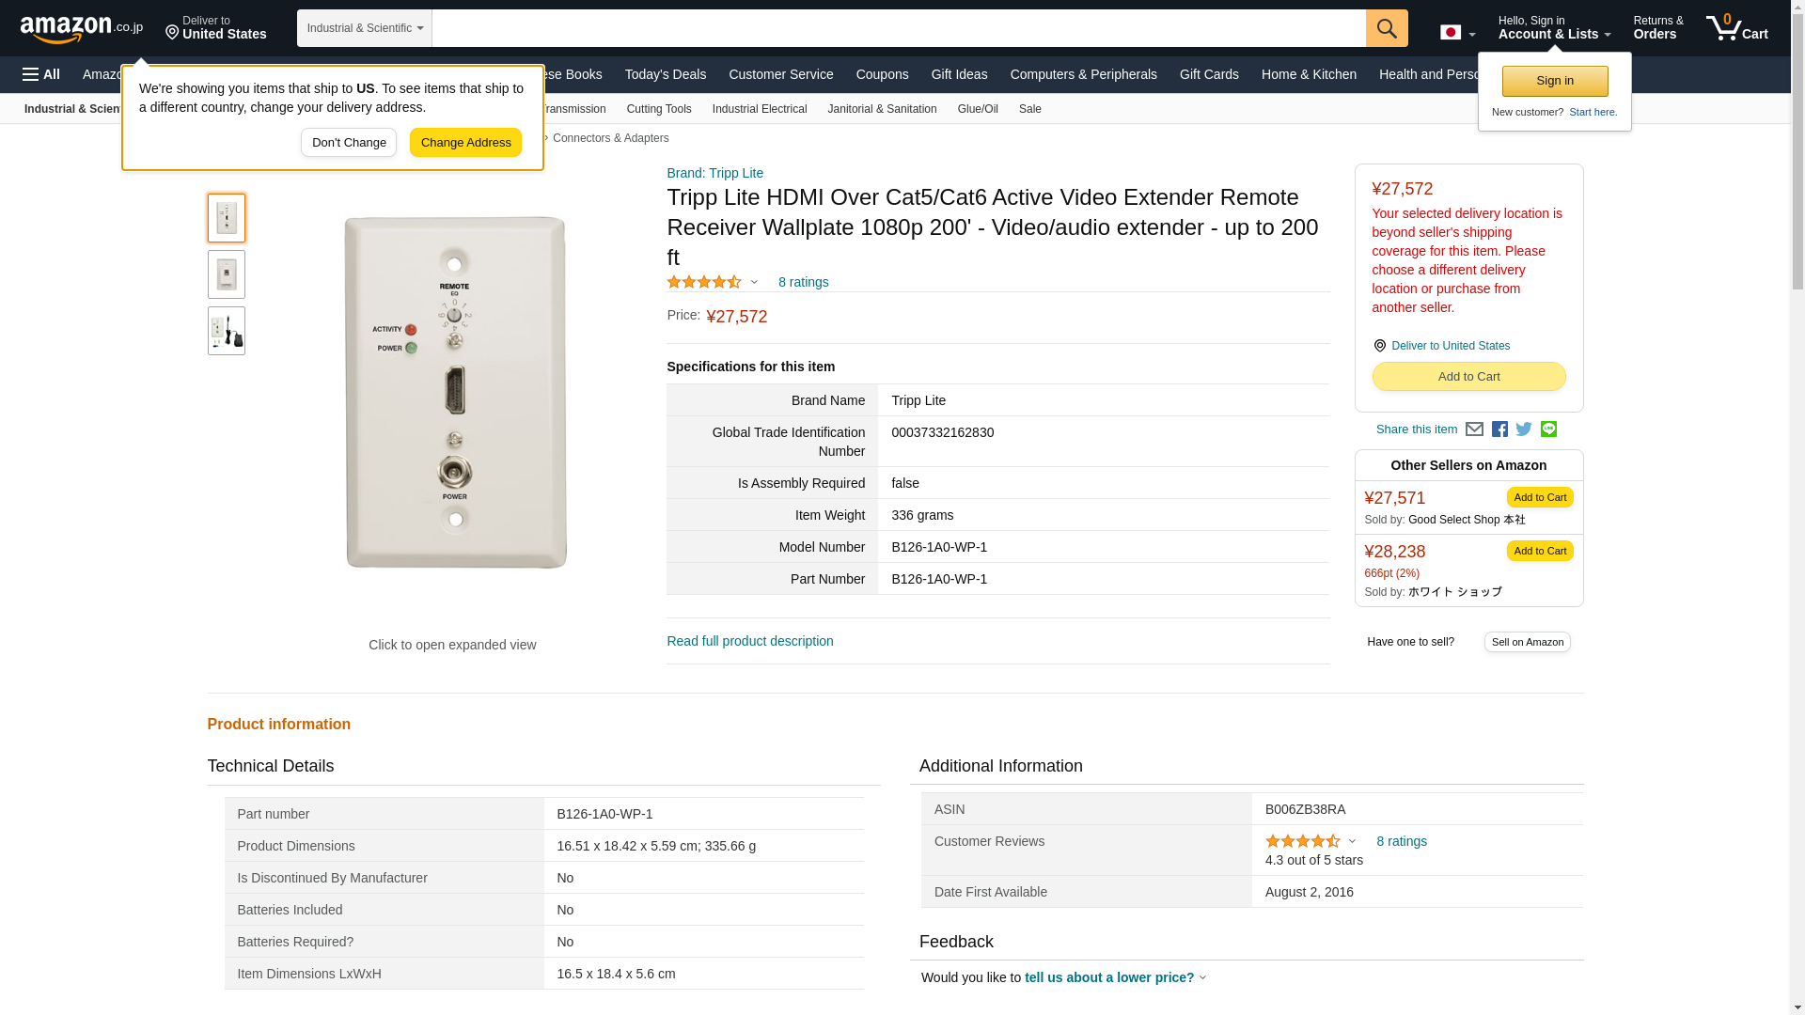Share this item on LINE
1805x1015 pixels.
[1548, 429]
